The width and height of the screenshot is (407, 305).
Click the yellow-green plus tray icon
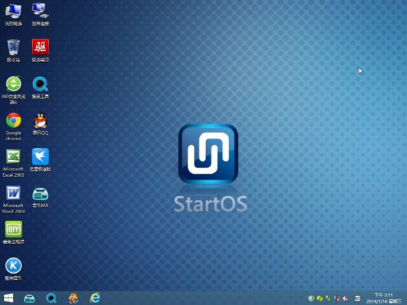coord(319,299)
